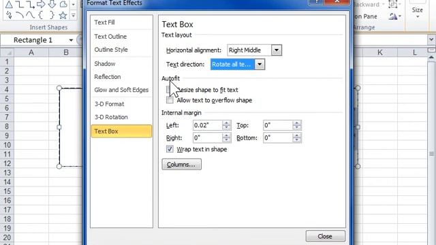The width and height of the screenshot is (436, 245).
Task: Click the rectangle's top-left corner handle
Action: 59,88
